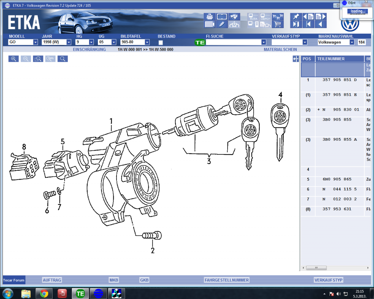
Task: Open the UG dropdown
Action: 114,42
